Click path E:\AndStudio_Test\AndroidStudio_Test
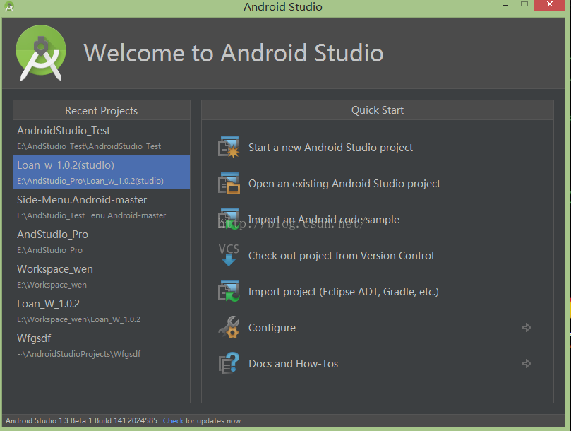This screenshot has width=571, height=431. 89,146
